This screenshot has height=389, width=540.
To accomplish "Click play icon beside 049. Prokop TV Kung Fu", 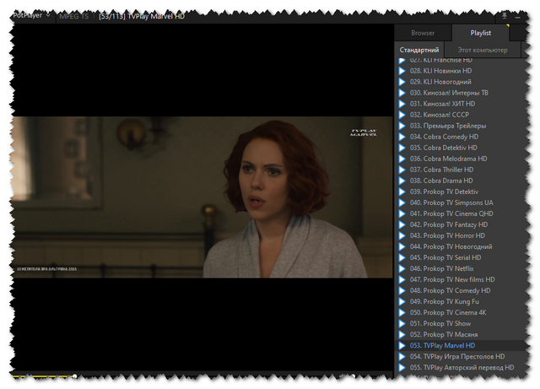I will pyautogui.click(x=402, y=302).
